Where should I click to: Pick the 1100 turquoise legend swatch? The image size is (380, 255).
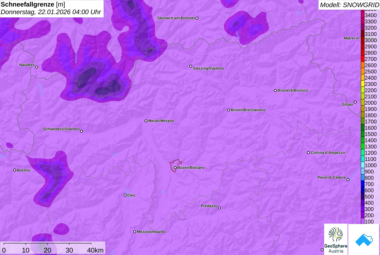(363, 159)
